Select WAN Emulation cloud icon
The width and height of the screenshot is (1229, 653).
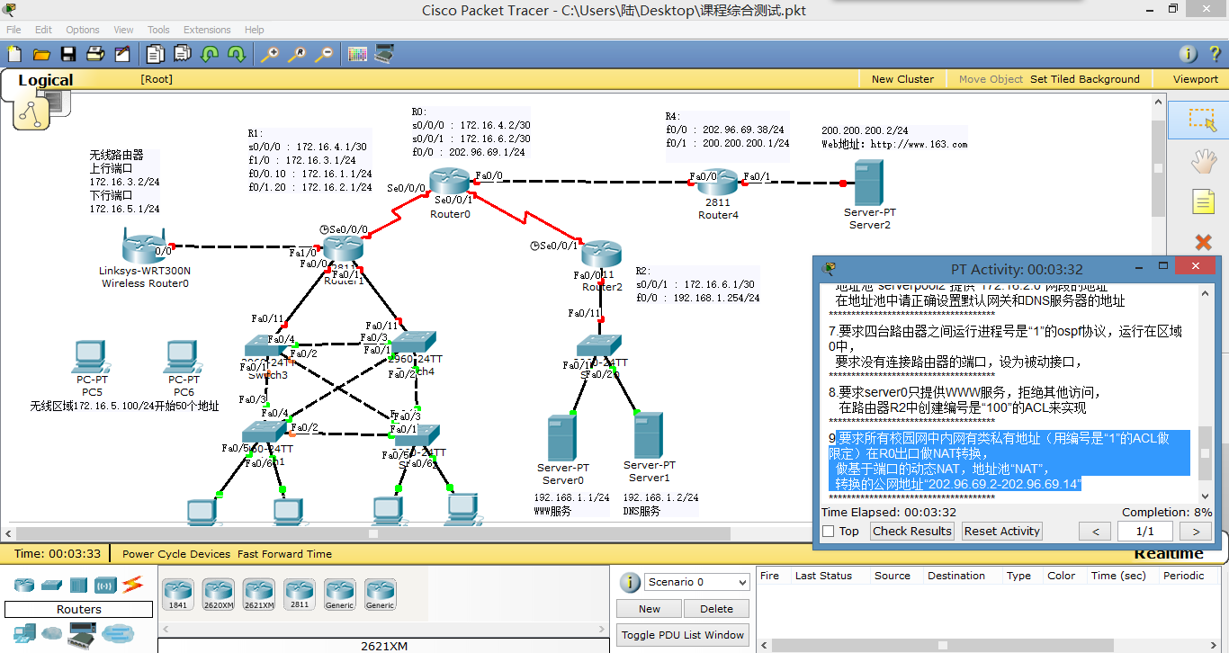pos(52,633)
